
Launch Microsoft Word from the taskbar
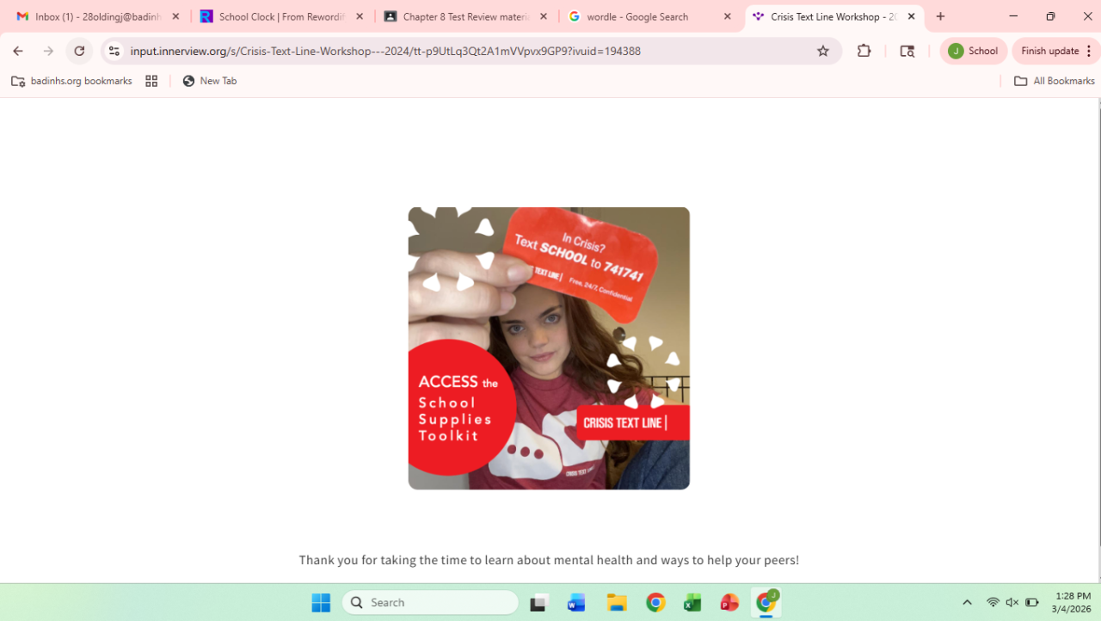(x=576, y=603)
